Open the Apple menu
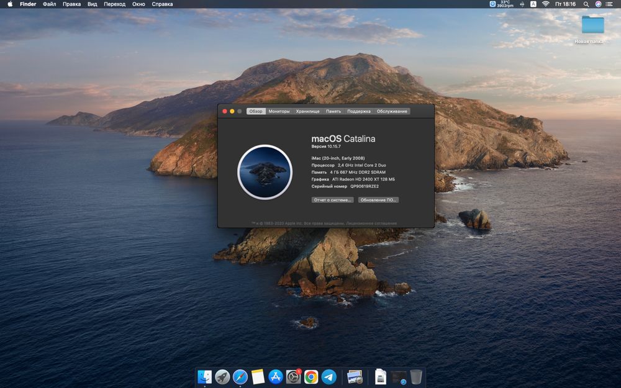 10,4
